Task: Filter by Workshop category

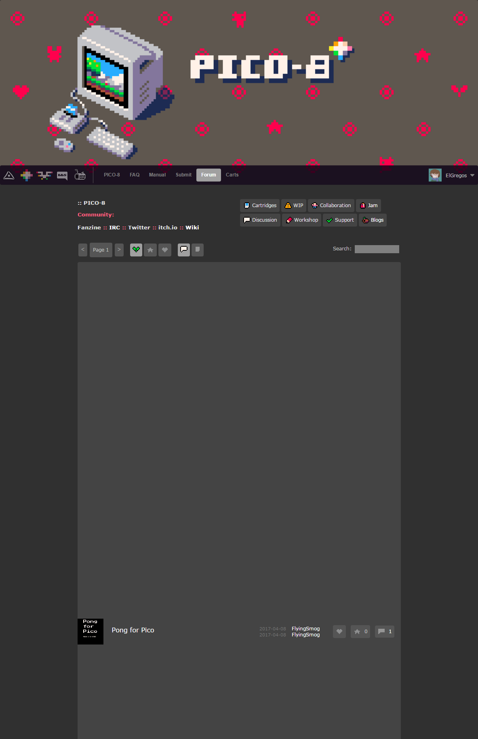Action: tap(302, 220)
